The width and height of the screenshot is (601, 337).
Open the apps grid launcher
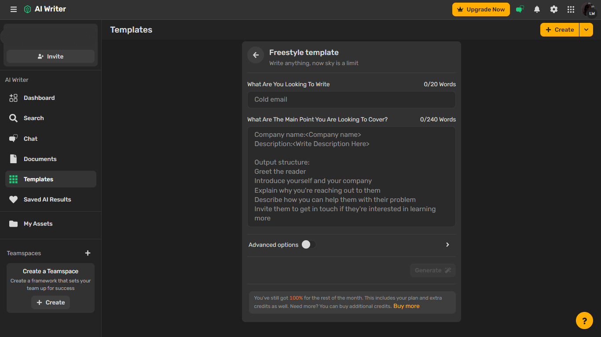(571, 9)
